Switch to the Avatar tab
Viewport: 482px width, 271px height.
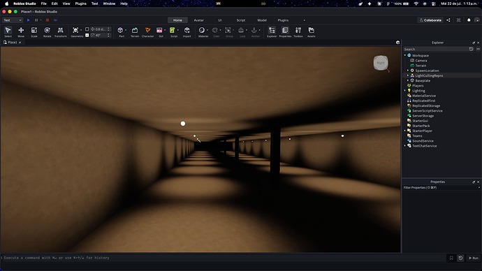pyautogui.click(x=199, y=20)
